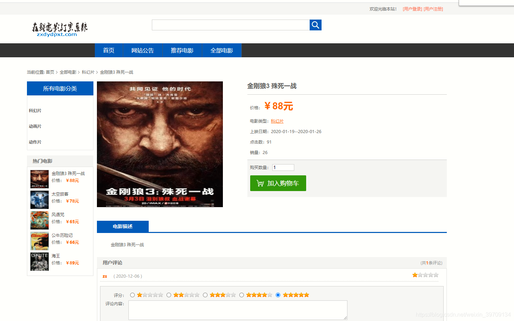Click 太空旅客 title in hot list
The width and height of the screenshot is (514, 321).
tap(60, 194)
